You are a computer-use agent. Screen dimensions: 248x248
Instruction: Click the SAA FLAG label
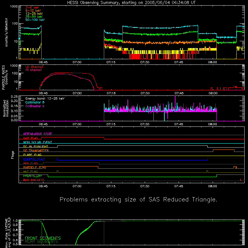30,163
